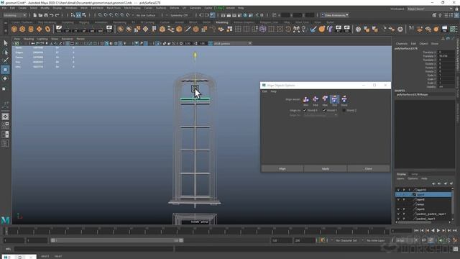460x259 pixels.
Task: Choose Stack align mode icon
Action: (x=344, y=99)
